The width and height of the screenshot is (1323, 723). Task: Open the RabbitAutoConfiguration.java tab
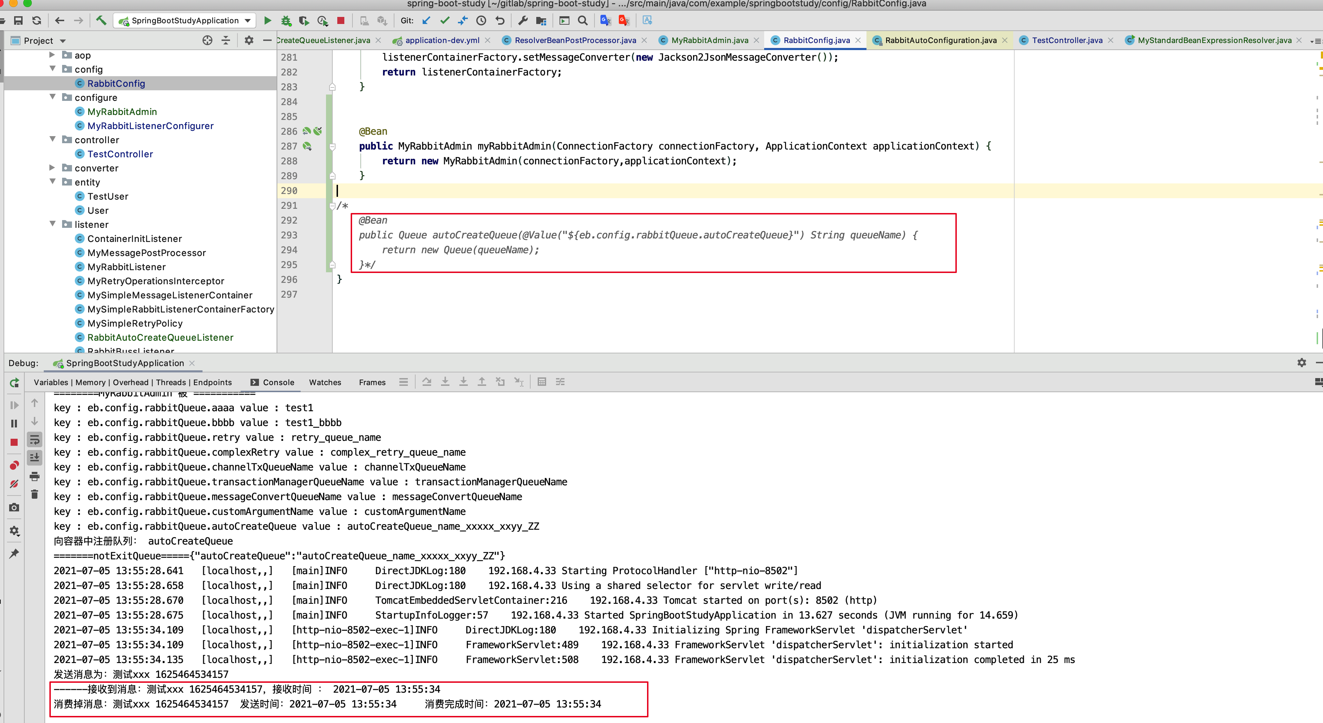(x=940, y=40)
